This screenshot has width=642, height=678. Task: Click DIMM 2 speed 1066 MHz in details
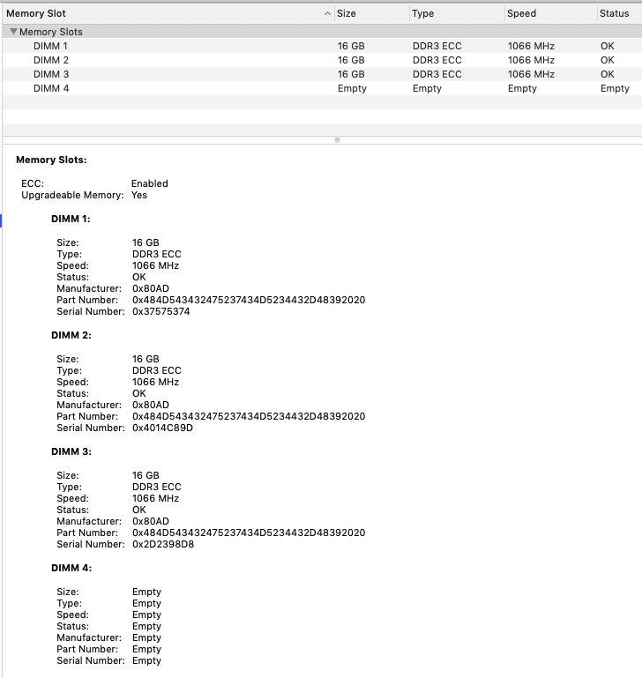(156, 382)
